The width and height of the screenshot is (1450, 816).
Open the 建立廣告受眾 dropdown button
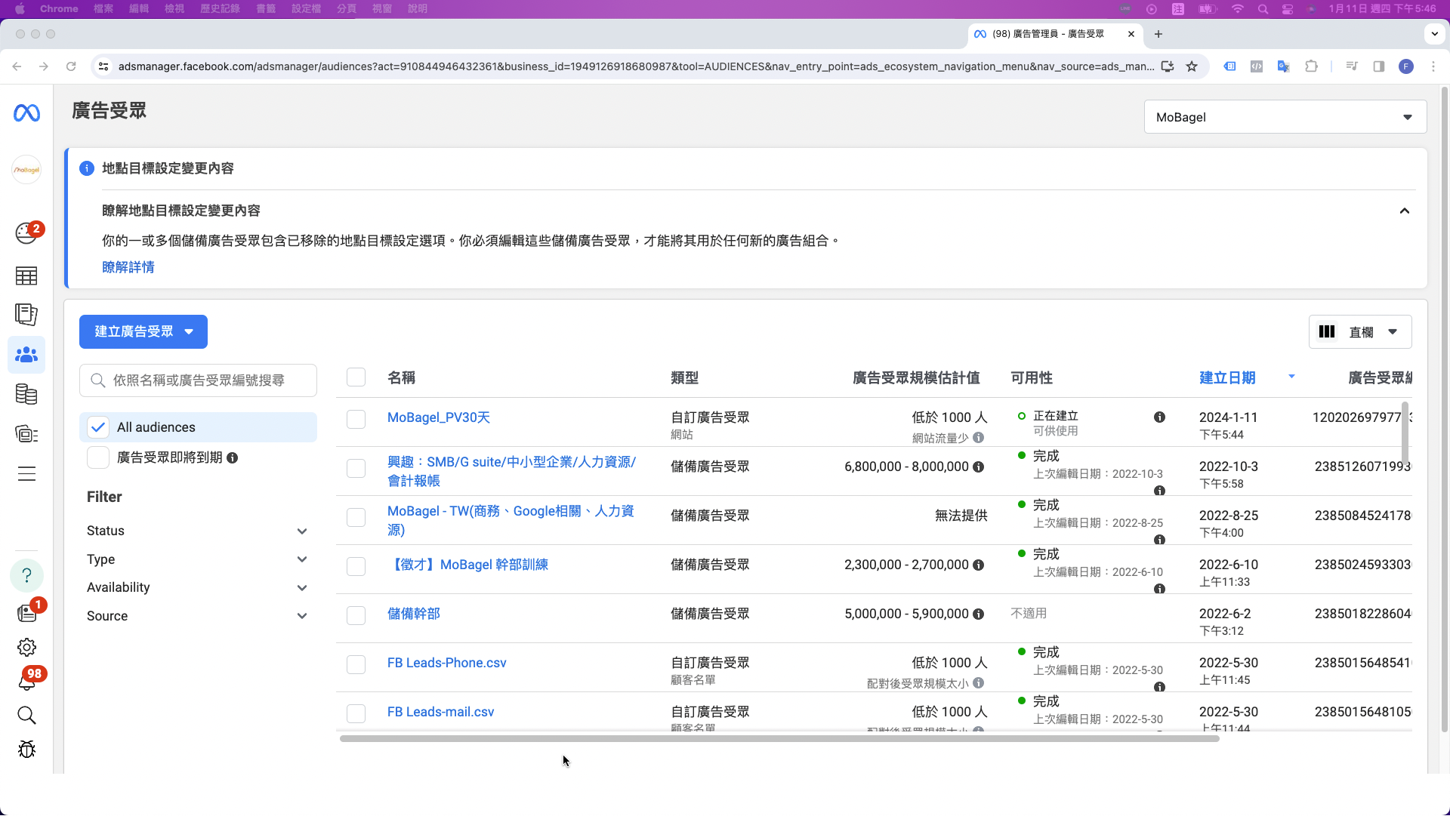click(x=143, y=332)
